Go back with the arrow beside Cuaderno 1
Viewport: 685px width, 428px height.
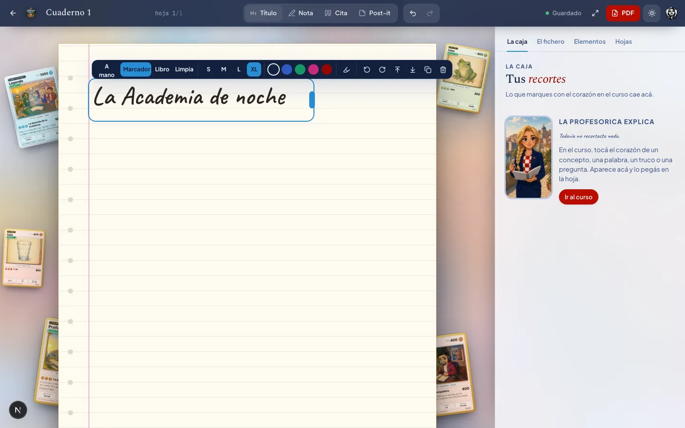click(13, 13)
